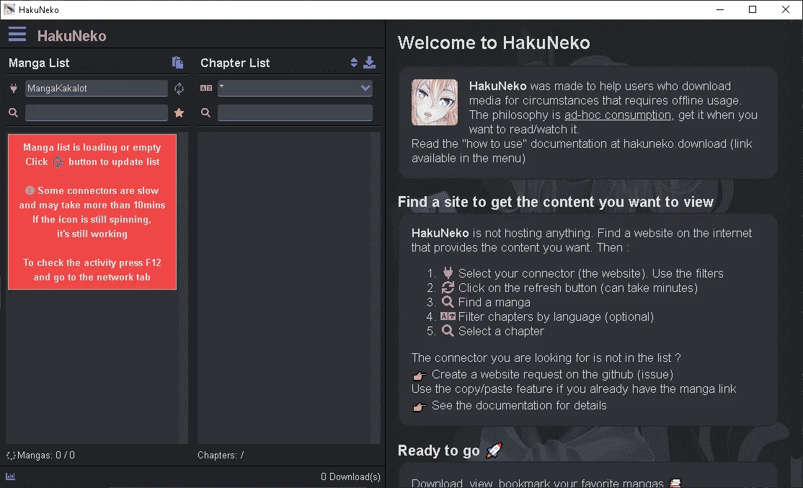Click the refresh icon in step 2

pyautogui.click(x=448, y=288)
